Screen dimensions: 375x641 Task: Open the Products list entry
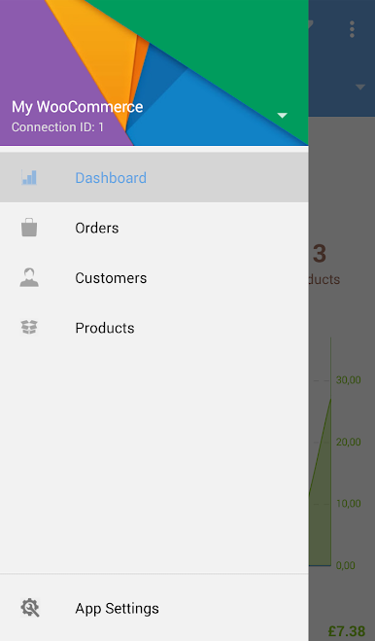tap(154, 328)
